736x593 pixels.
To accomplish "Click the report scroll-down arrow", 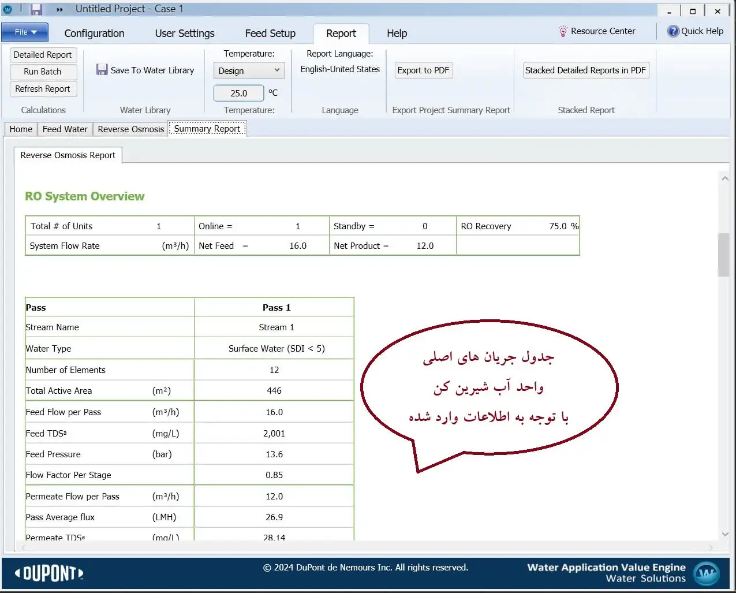I will tap(725, 534).
